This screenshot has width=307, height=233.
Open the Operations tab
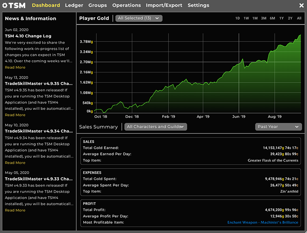tap(127, 5)
